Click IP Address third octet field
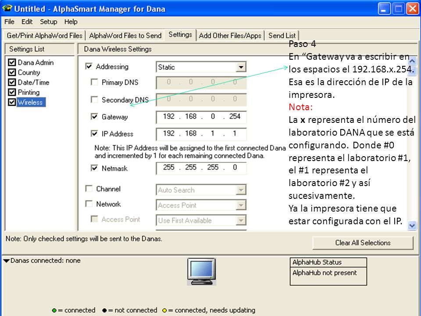The width and height of the screenshot is (421, 316). click(213, 133)
